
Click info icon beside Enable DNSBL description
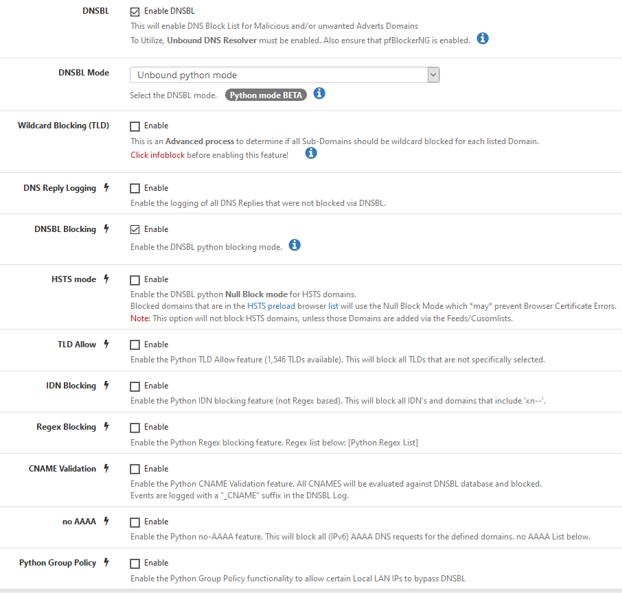483,38
